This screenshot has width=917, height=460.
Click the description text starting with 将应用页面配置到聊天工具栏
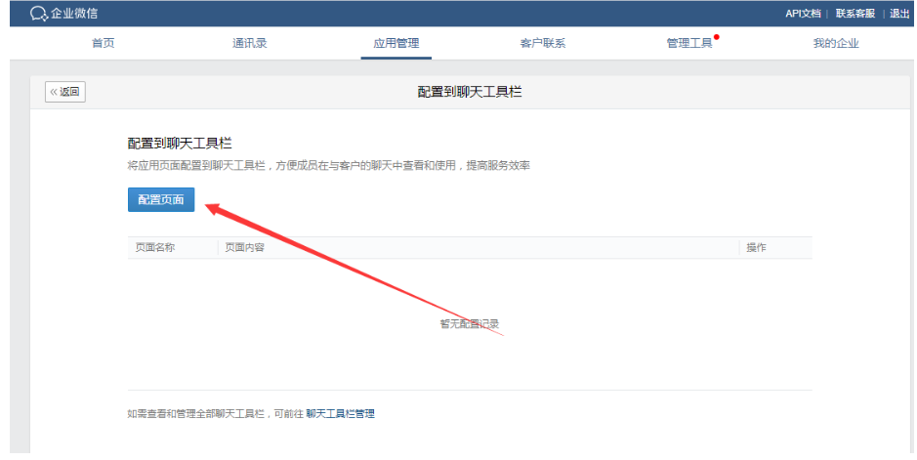pyautogui.click(x=329, y=165)
